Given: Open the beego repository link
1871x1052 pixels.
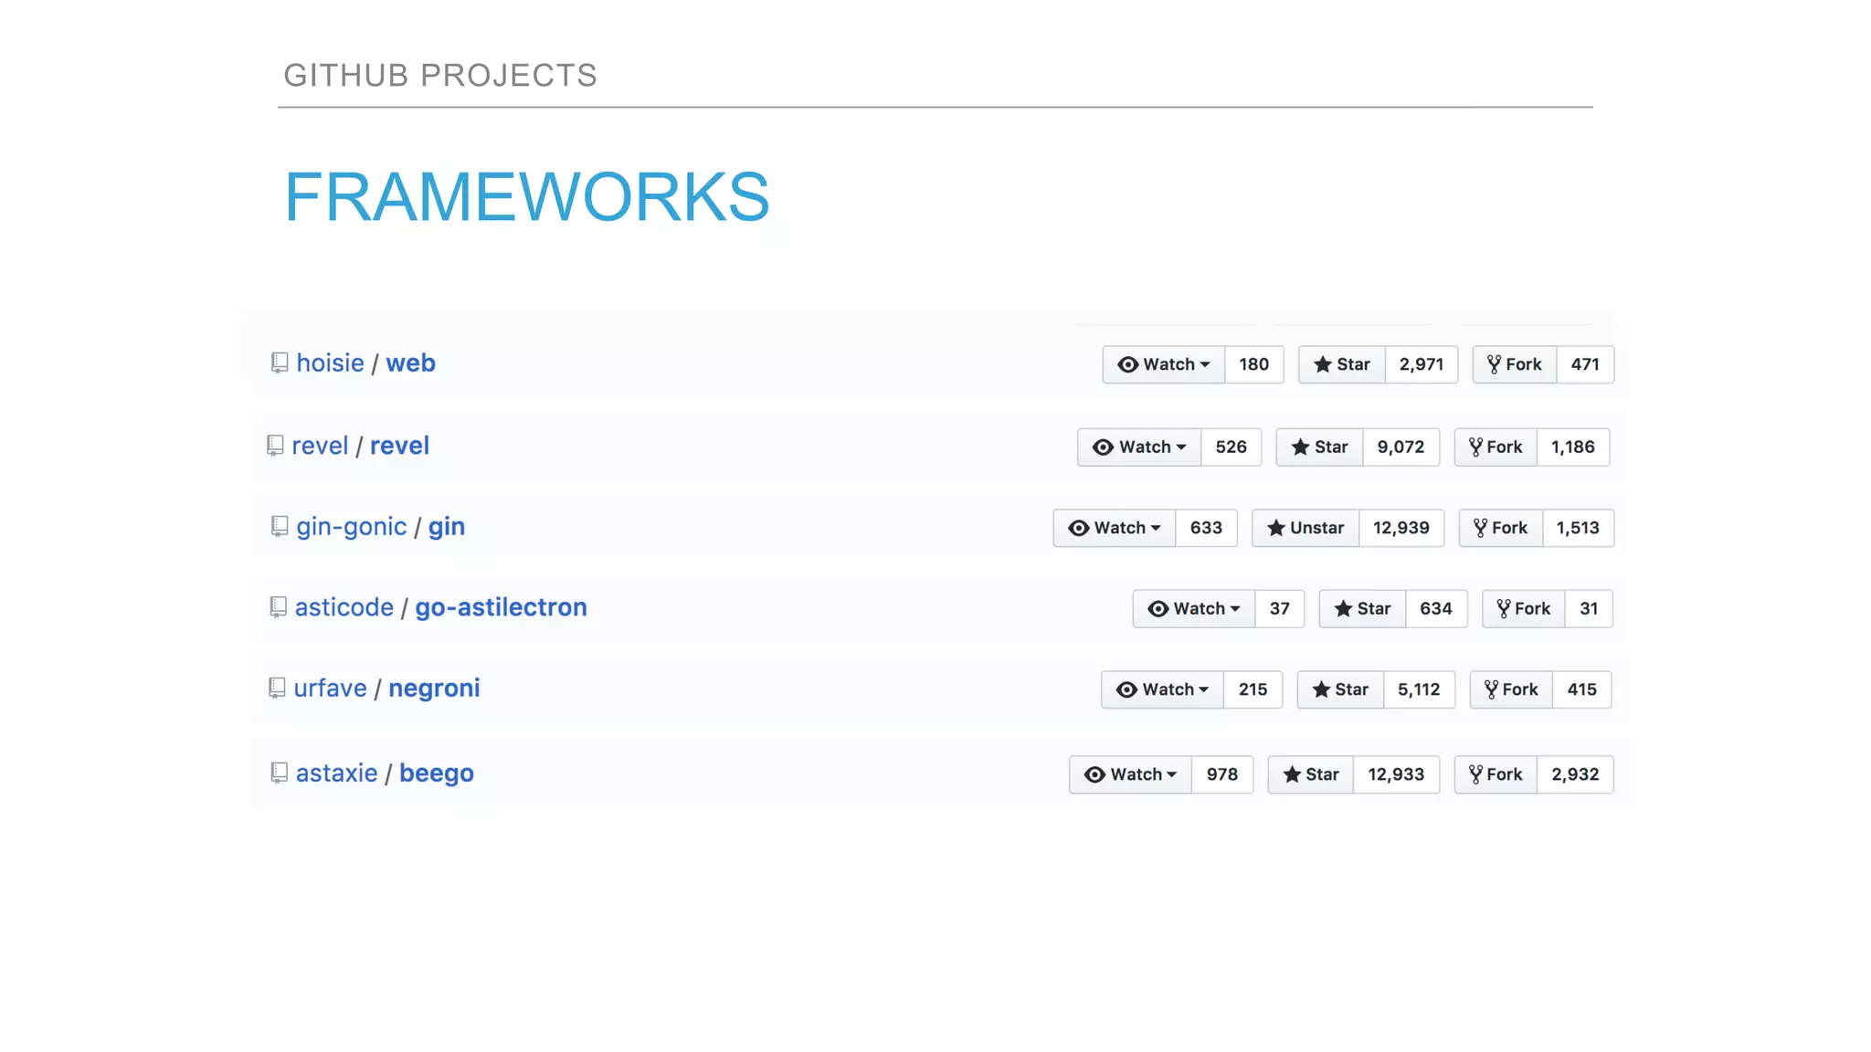Looking at the screenshot, I should (437, 774).
